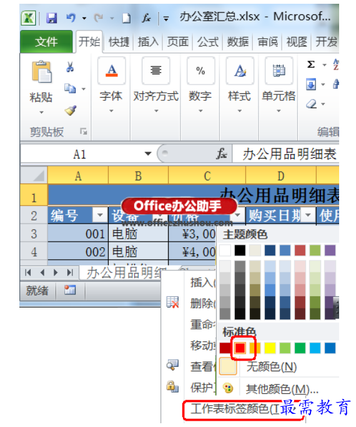
Task: Click the Paste clipboard icon
Action: click(41, 72)
